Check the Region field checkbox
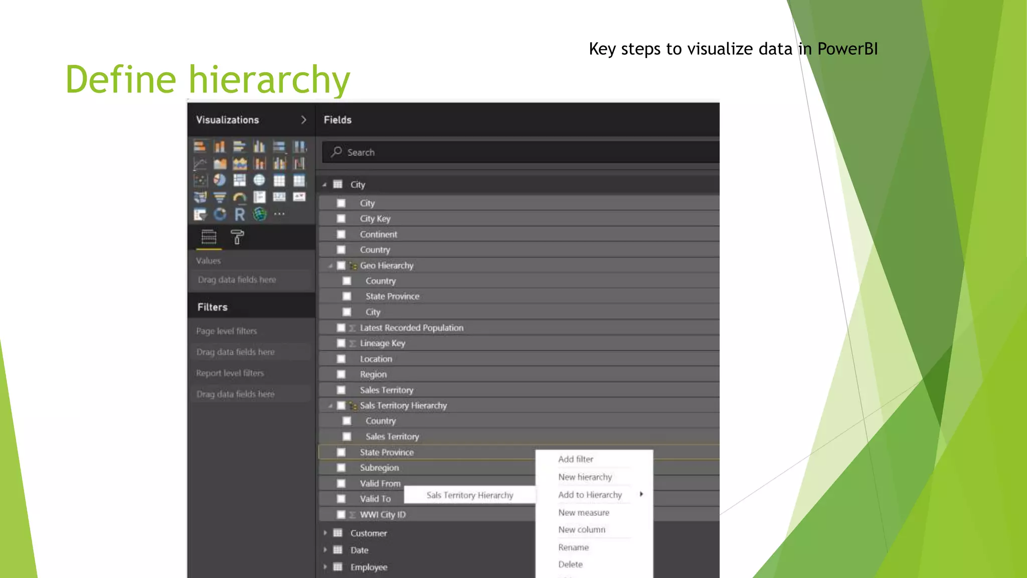The width and height of the screenshot is (1027, 578). tap(341, 374)
